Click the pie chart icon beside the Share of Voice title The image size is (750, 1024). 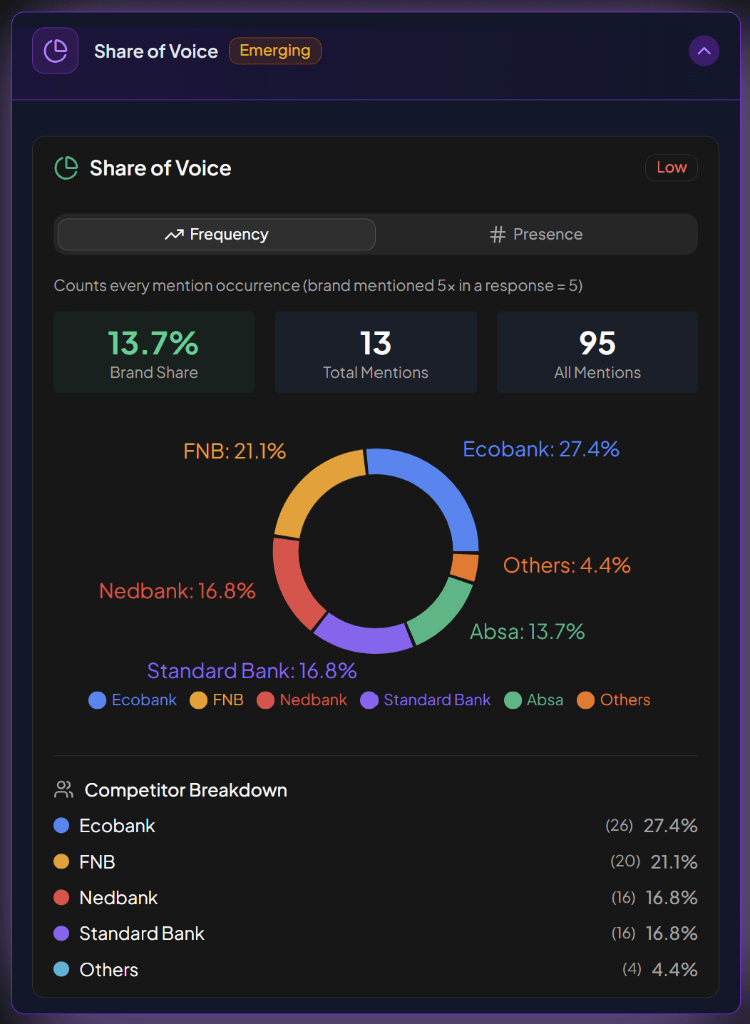click(x=65, y=168)
